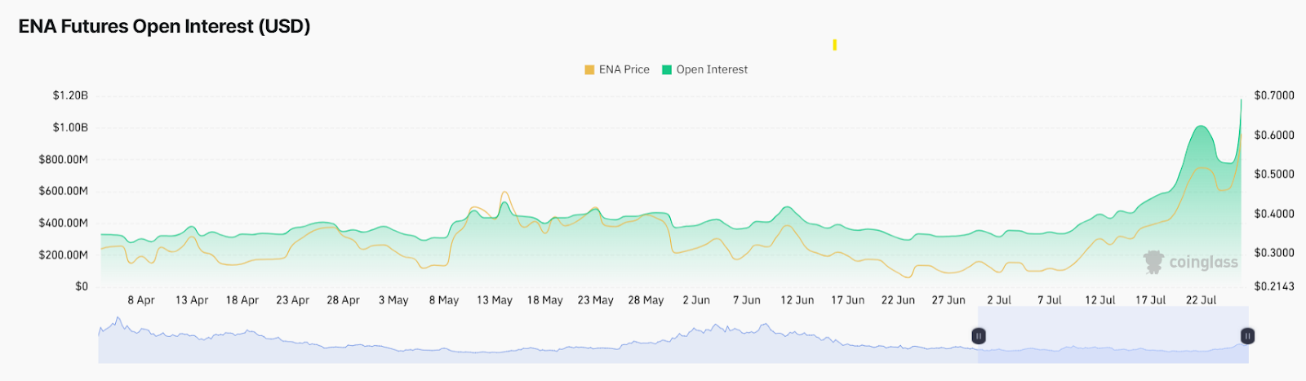This screenshot has width=1306, height=381.
Task: Click the $1.20B axis label
Action: pyautogui.click(x=70, y=95)
